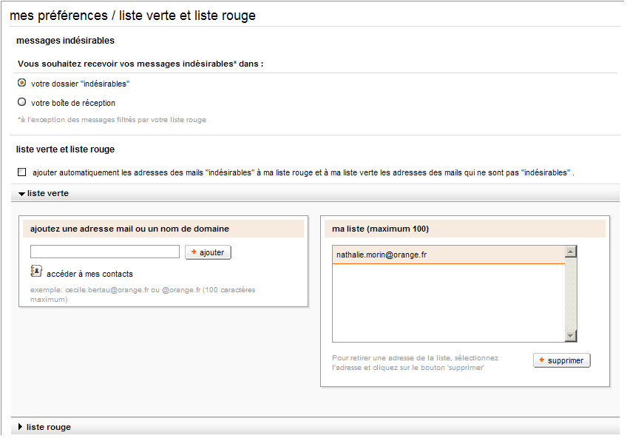
Task: Collapse the liste verte section triangle
Action: (21, 194)
